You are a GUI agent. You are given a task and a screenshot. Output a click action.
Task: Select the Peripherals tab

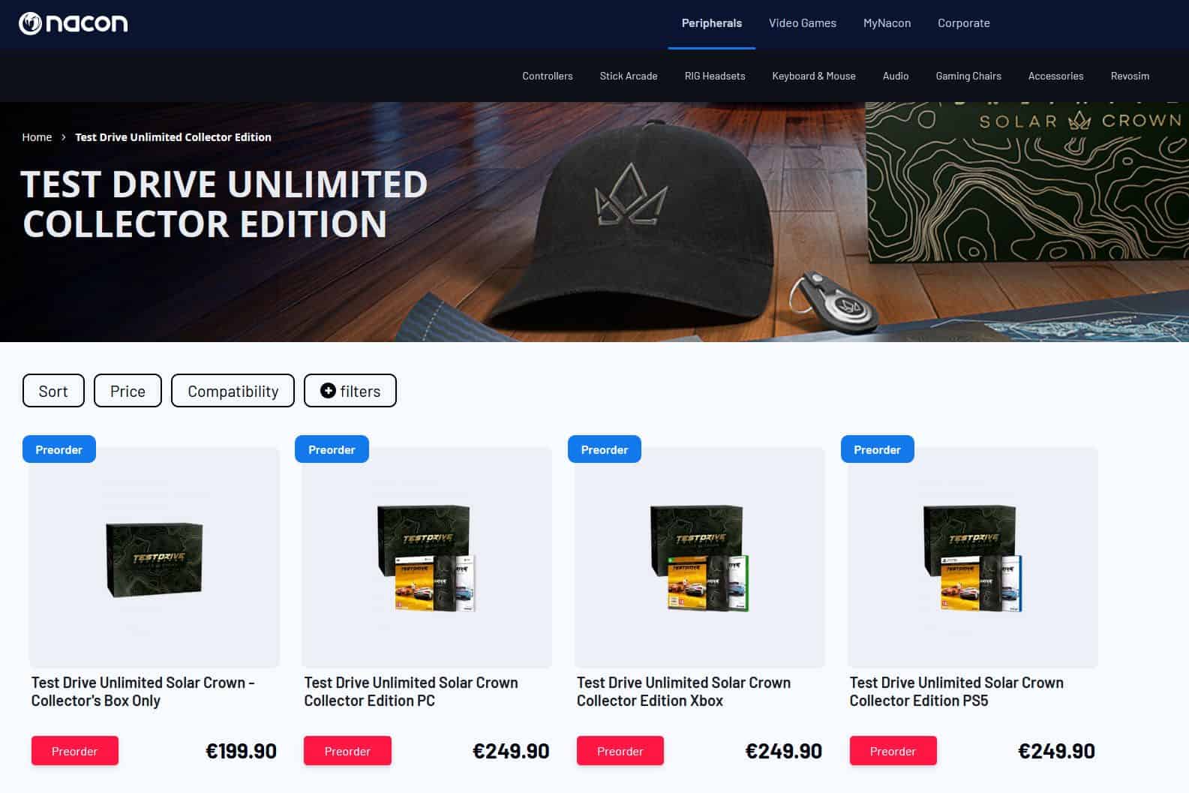click(711, 23)
